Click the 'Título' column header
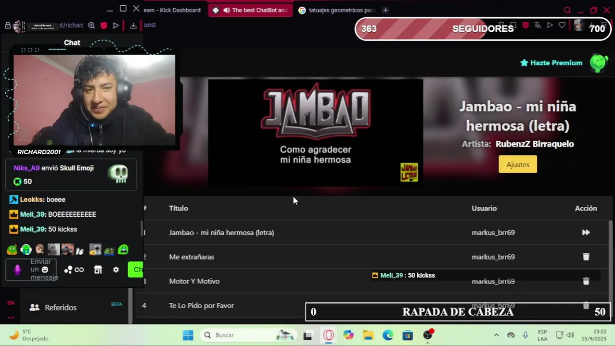The width and height of the screenshot is (615, 346). [179, 208]
